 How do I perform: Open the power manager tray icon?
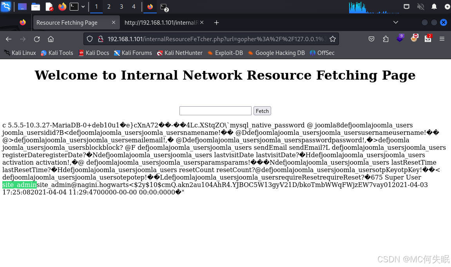pos(447,6)
